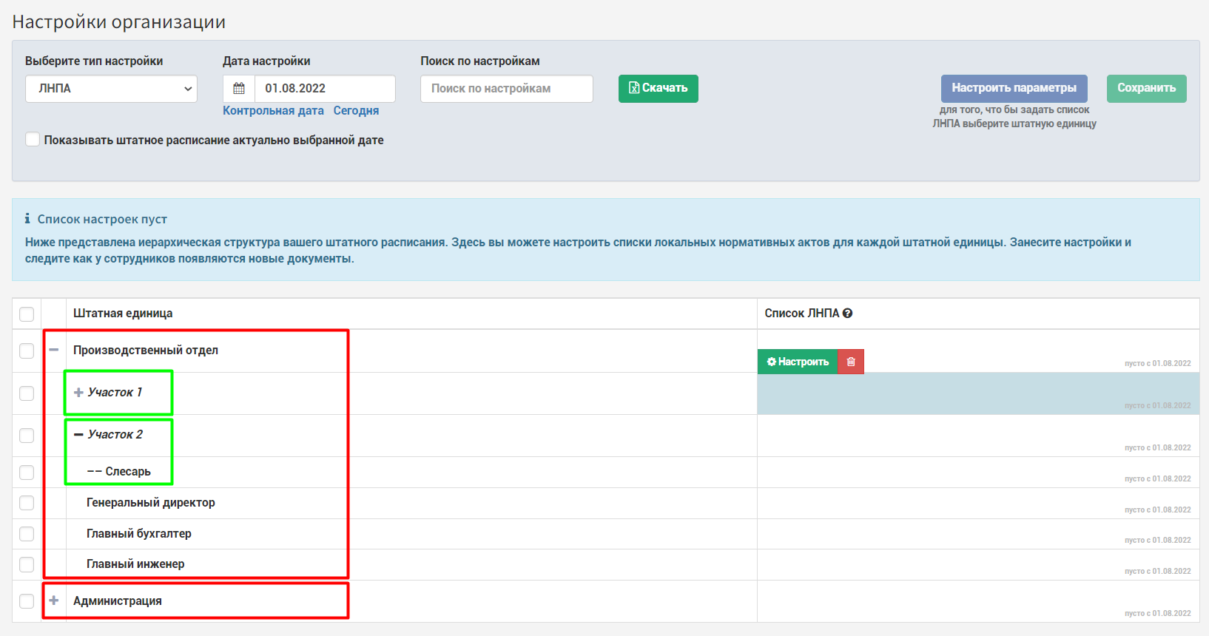The image size is (1209, 636).
Task: Tick the select-all checkbox in table header
Action: click(x=27, y=314)
